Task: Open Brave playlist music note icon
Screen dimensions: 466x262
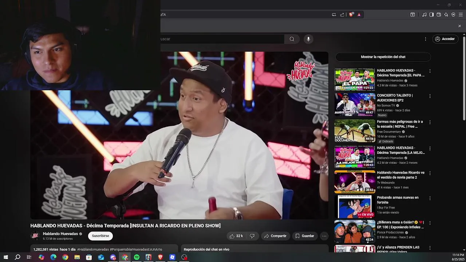Action: [424, 15]
